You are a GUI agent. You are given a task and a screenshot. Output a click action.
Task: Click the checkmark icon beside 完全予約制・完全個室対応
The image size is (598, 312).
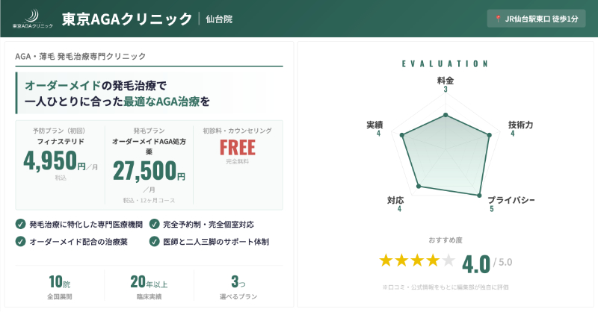tap(154, 223)
